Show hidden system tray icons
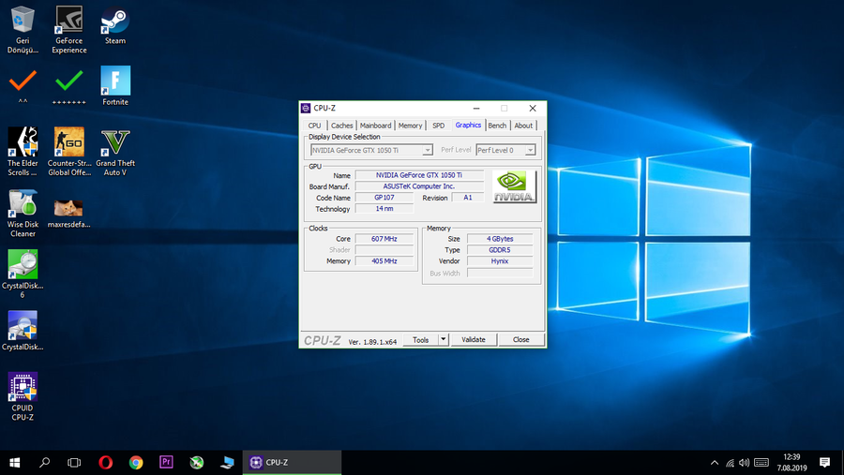Image resolution: width=844 pixels, height=475 pixels. click(715, 462)
